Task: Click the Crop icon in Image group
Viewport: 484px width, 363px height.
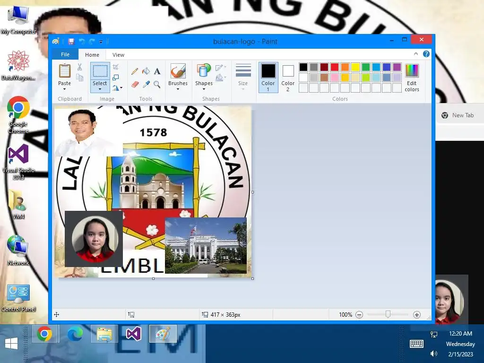Action: tap(116, 67)
